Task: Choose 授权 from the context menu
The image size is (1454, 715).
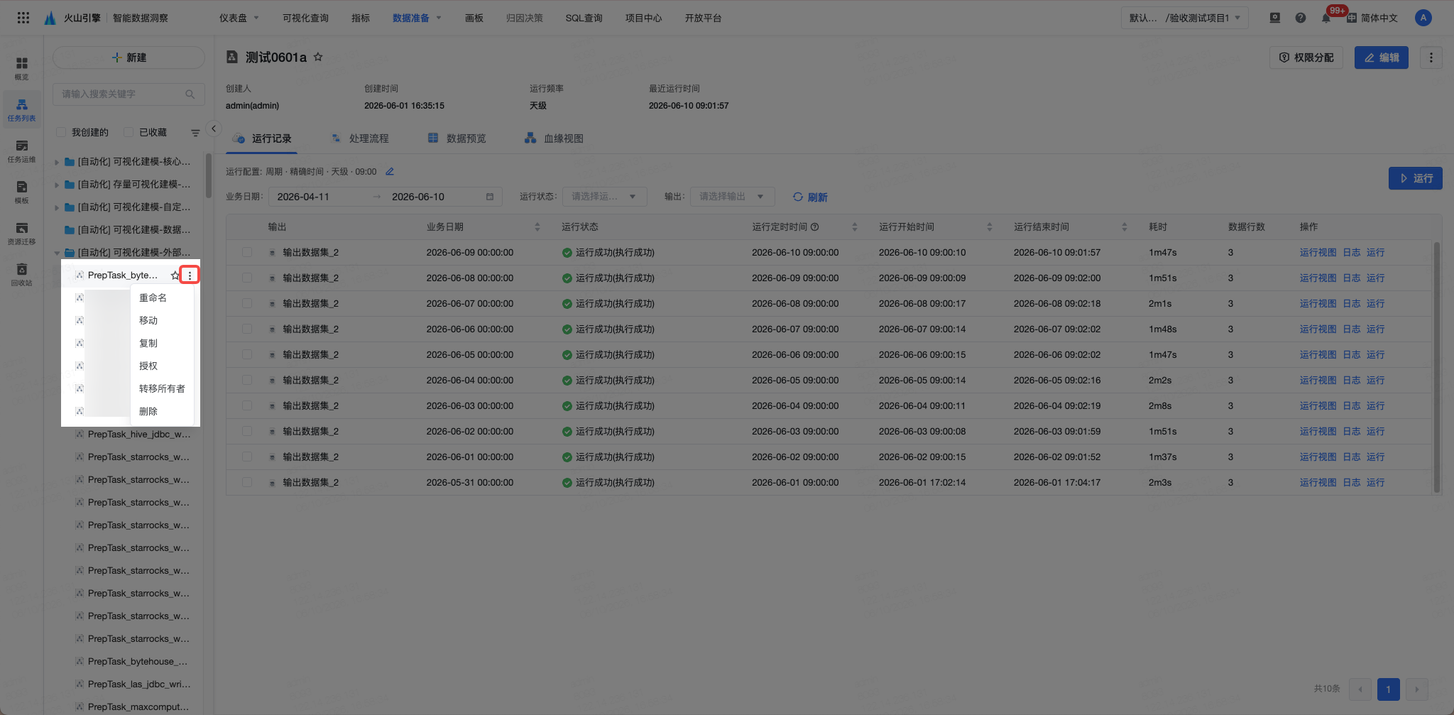Action: pyautogui.click(x=162, y=366)
